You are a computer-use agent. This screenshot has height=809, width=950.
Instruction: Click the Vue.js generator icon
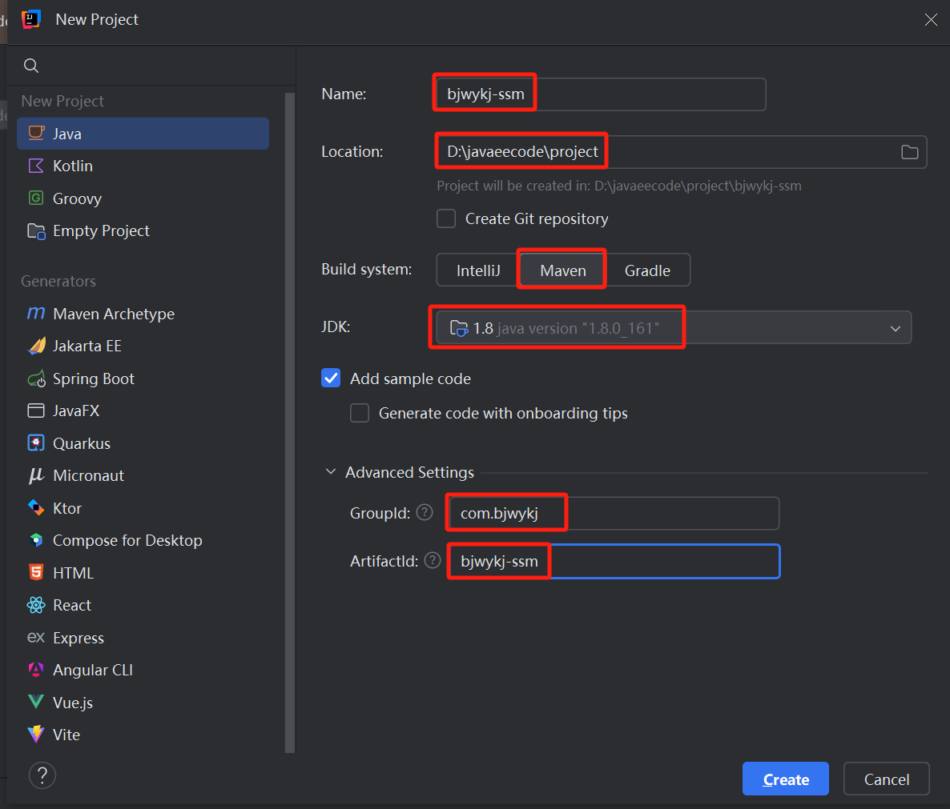[36, 702]
